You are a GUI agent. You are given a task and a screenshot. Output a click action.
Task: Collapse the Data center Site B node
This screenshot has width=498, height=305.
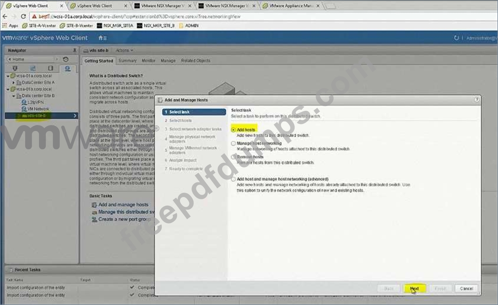[x=14, y=96]
